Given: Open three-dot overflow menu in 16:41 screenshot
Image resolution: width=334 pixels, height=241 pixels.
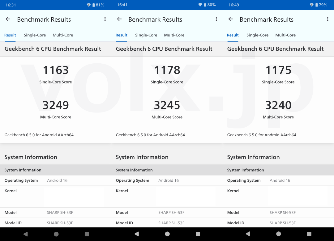Looking at the screenshot, I should 216,19.
